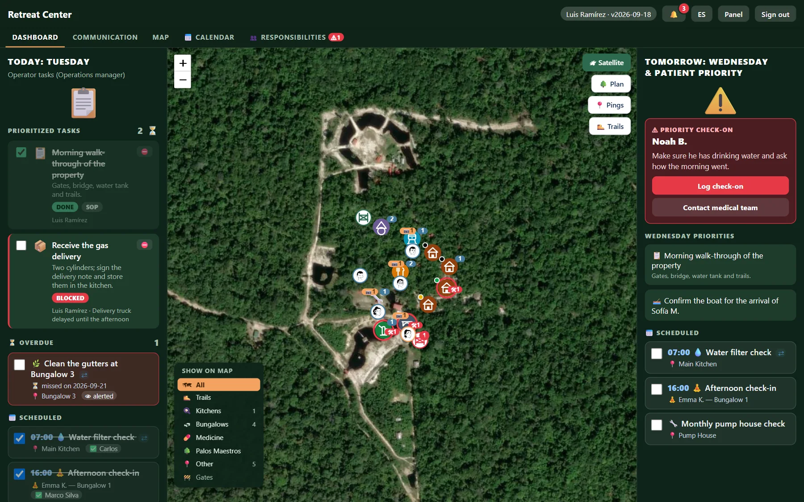Toggle the Trails overlay button

click(610, 126)
